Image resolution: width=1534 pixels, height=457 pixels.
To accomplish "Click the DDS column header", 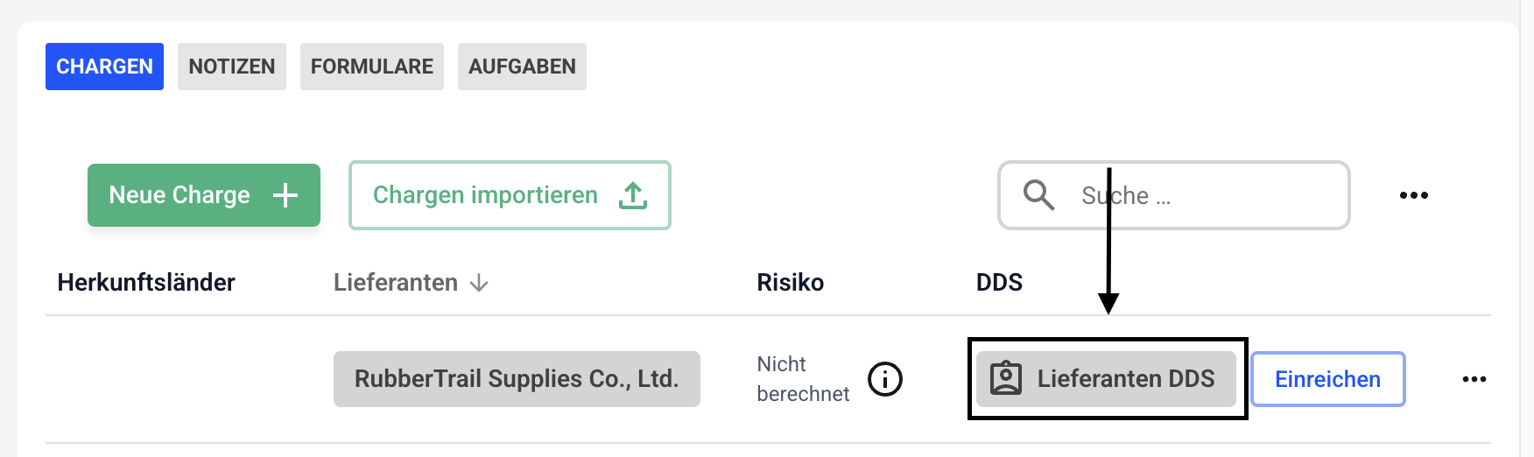I will pyautogui.click(x=999, y=283).
